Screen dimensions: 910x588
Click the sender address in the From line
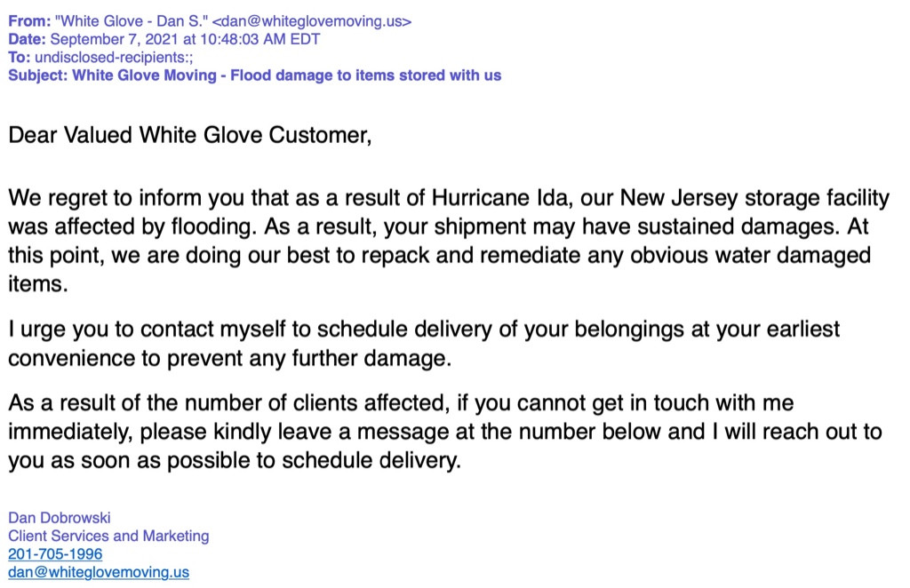coord(311,21)
